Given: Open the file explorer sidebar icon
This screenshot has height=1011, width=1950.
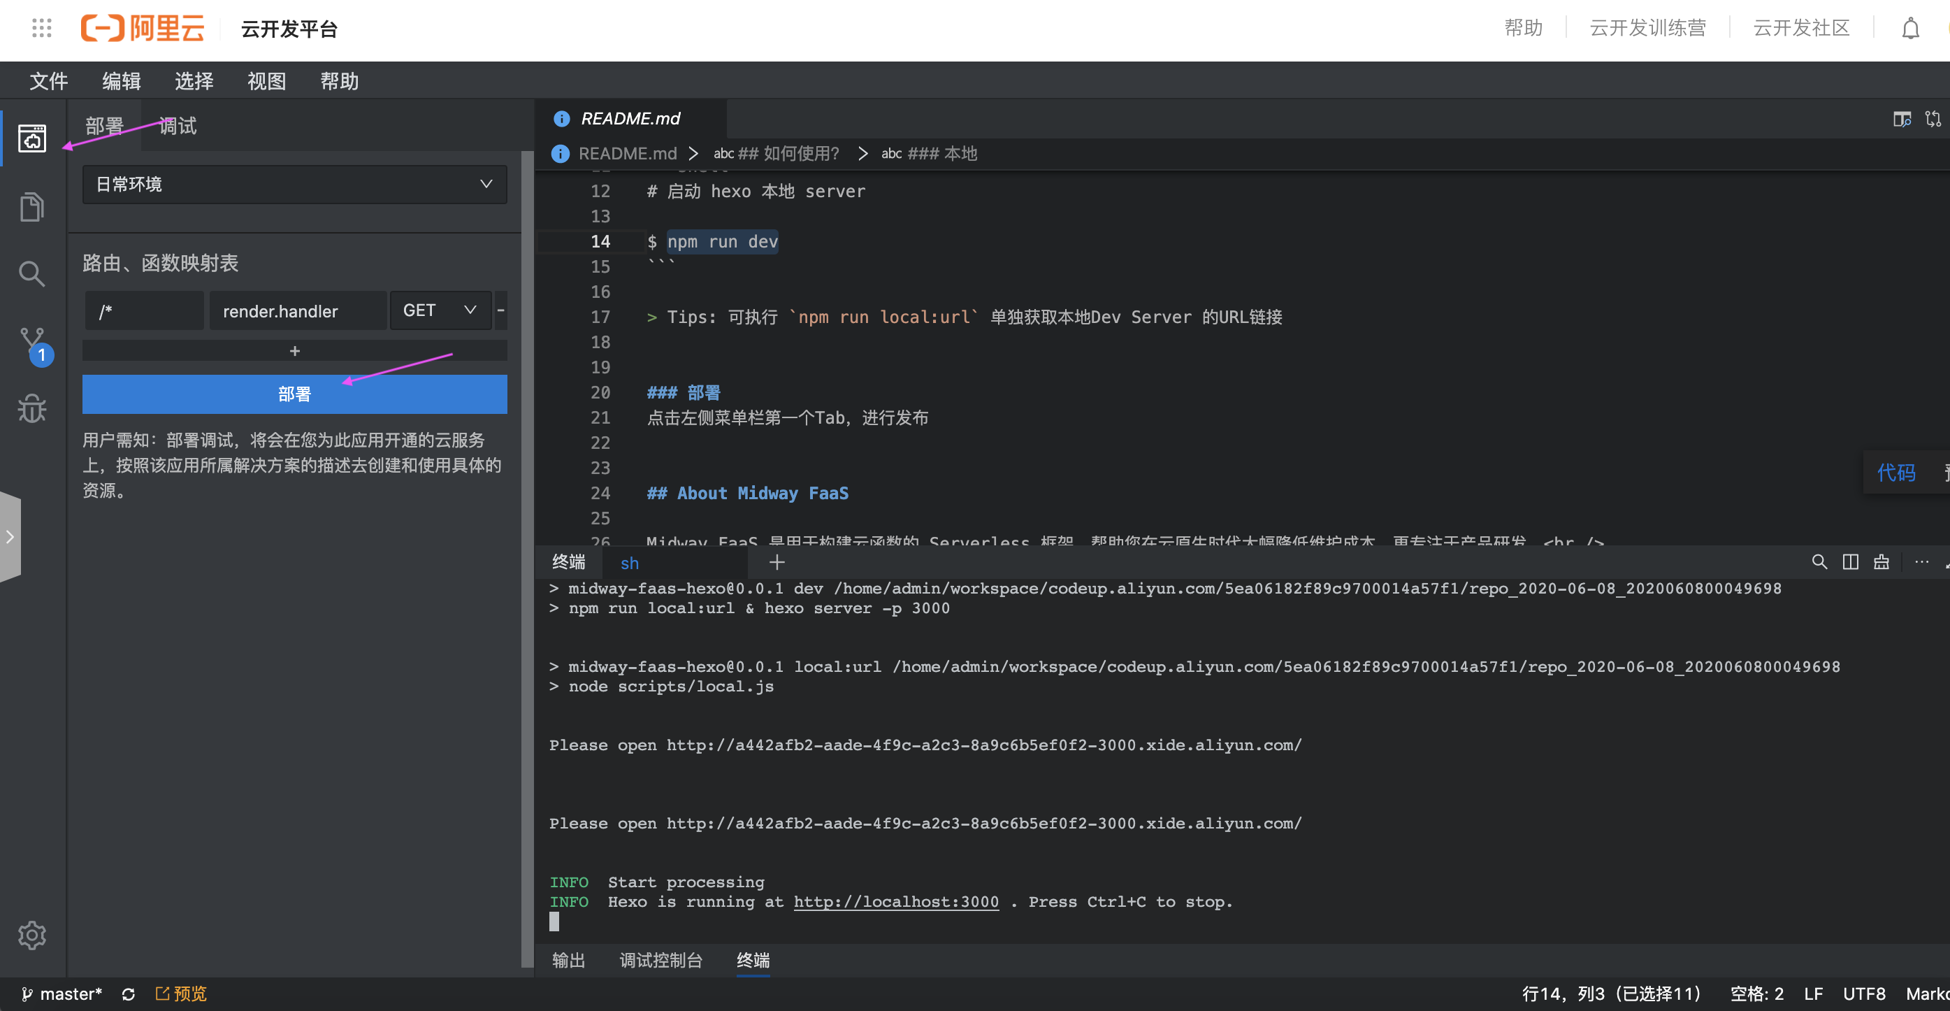Looking at the screenshot, I should 31,207.
